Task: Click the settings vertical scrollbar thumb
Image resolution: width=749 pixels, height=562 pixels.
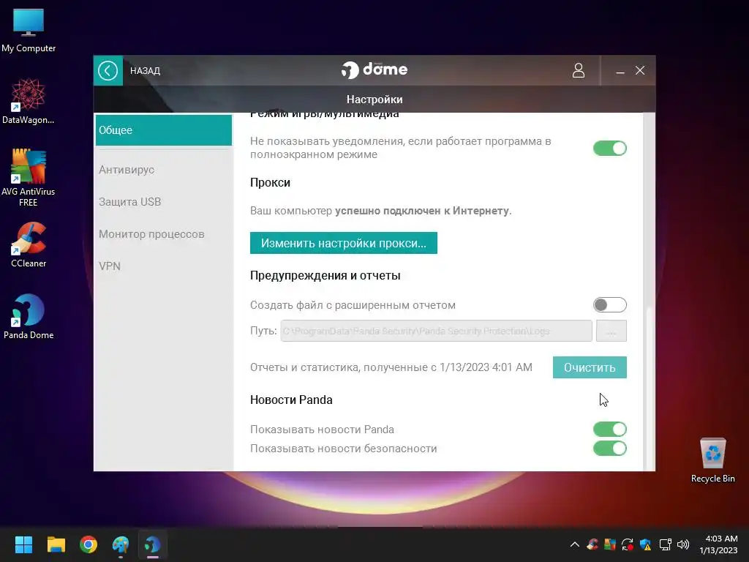Action: coord(650,388)
